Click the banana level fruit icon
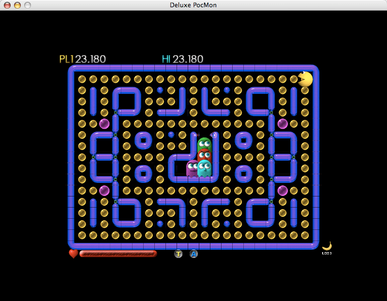The height and width of the screenshot is (301, 387). tap(327, 246)
